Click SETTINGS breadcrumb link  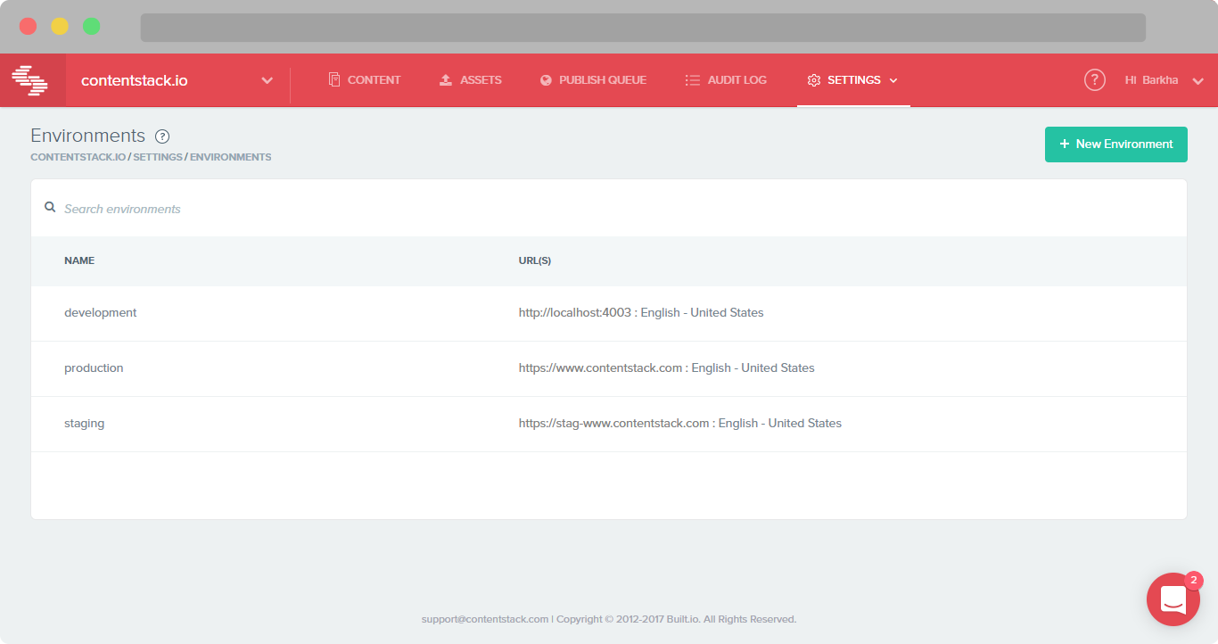158,157
